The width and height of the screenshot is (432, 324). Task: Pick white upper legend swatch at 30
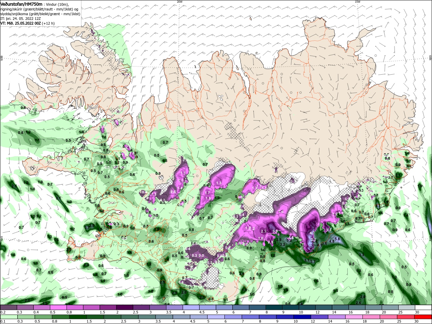[424, 307]
